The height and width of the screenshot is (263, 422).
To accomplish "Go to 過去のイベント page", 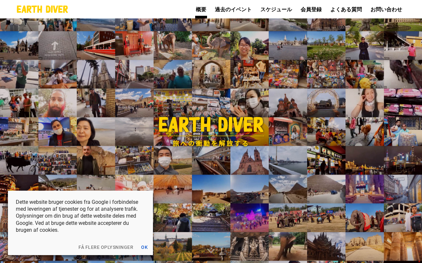I will click(233, 10).
